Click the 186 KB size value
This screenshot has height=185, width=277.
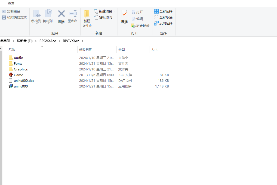coord(164,81)
